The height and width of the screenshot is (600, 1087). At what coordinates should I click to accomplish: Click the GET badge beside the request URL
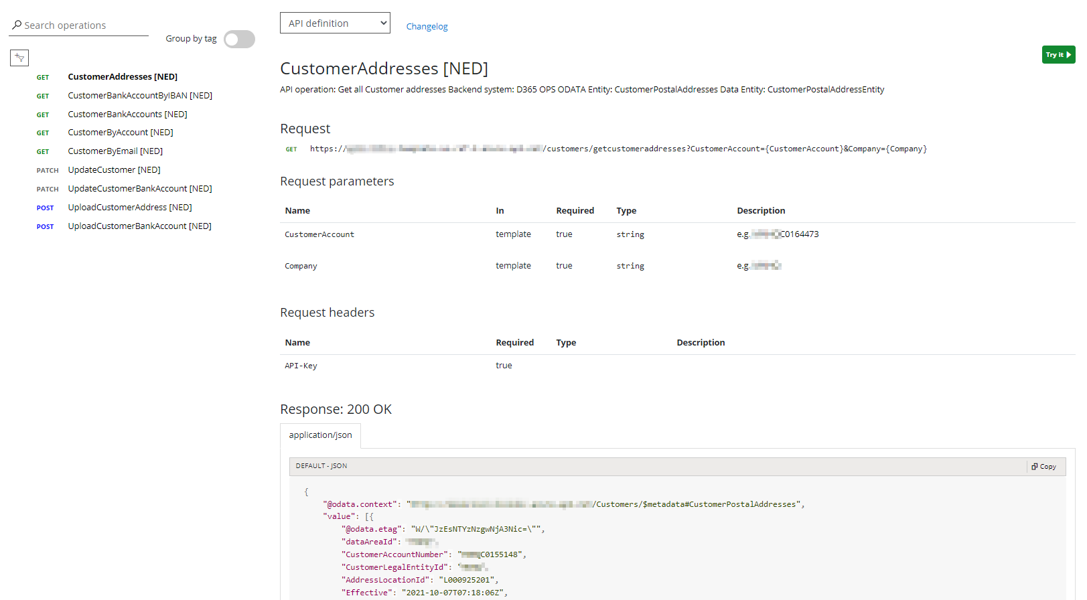tap(291, 149)
